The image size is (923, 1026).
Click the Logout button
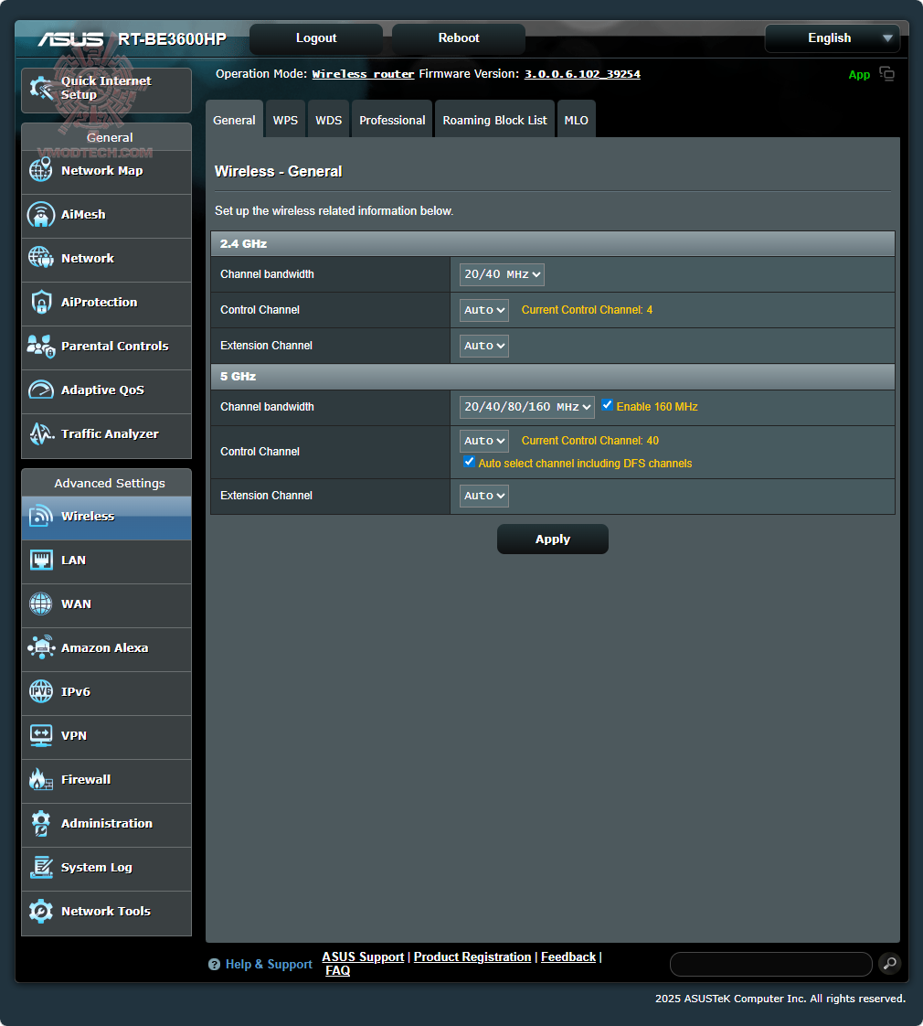[316, 38]
